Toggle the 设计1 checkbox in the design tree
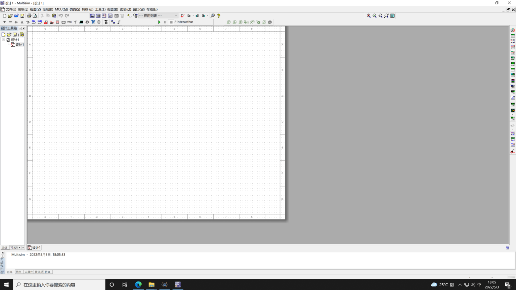The width and height of the screenshot is (516, 290). (8, 40)
